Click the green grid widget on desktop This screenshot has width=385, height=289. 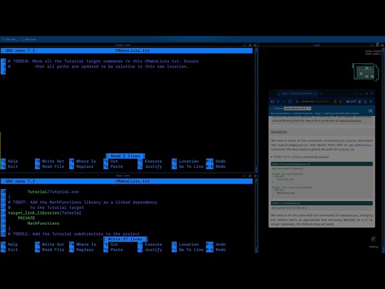pyautogui.click(x=365, y=72)
